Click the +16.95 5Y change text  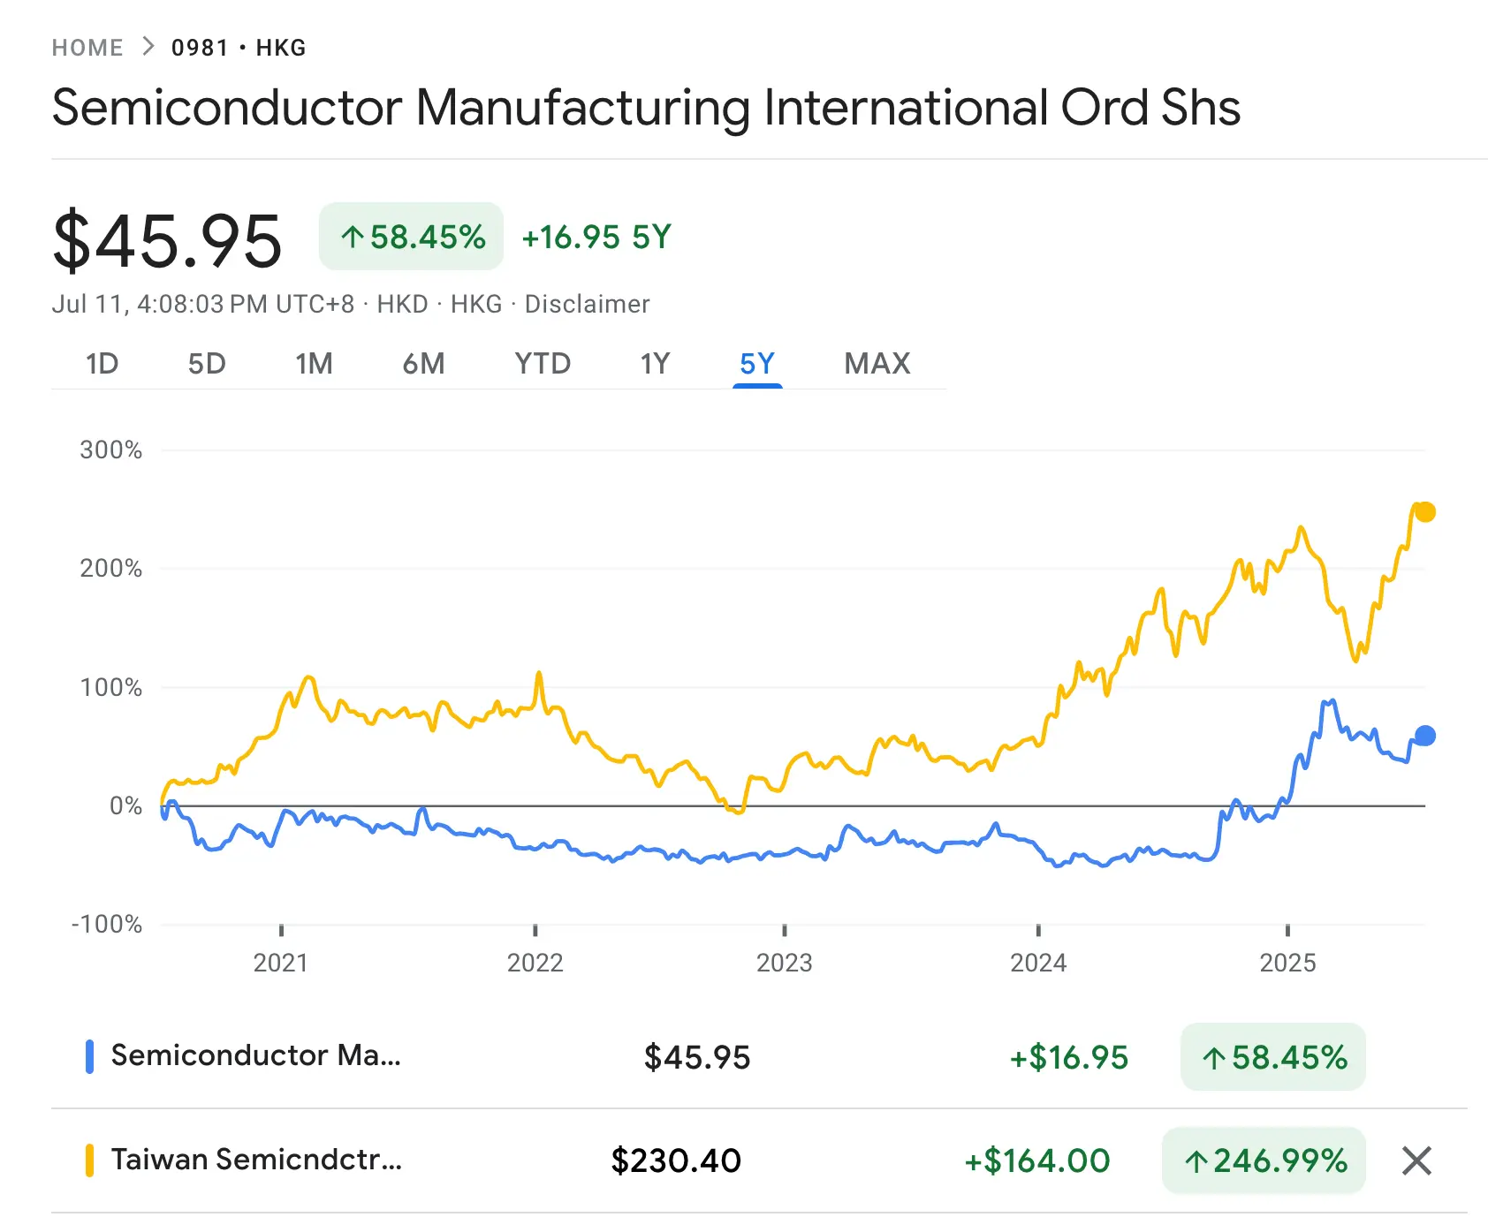click(x=597, y=237)
